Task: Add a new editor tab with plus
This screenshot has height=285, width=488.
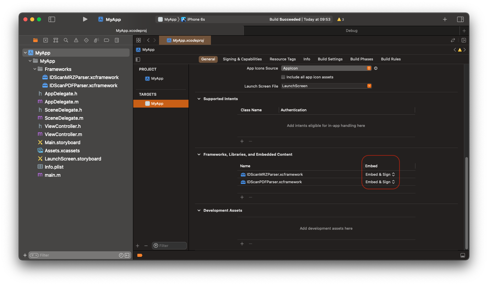Action: (x=464, y=31)
